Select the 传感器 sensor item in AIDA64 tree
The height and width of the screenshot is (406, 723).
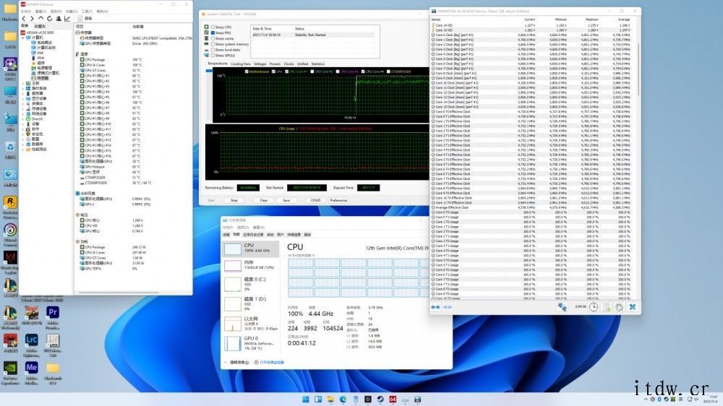[40, 78]
